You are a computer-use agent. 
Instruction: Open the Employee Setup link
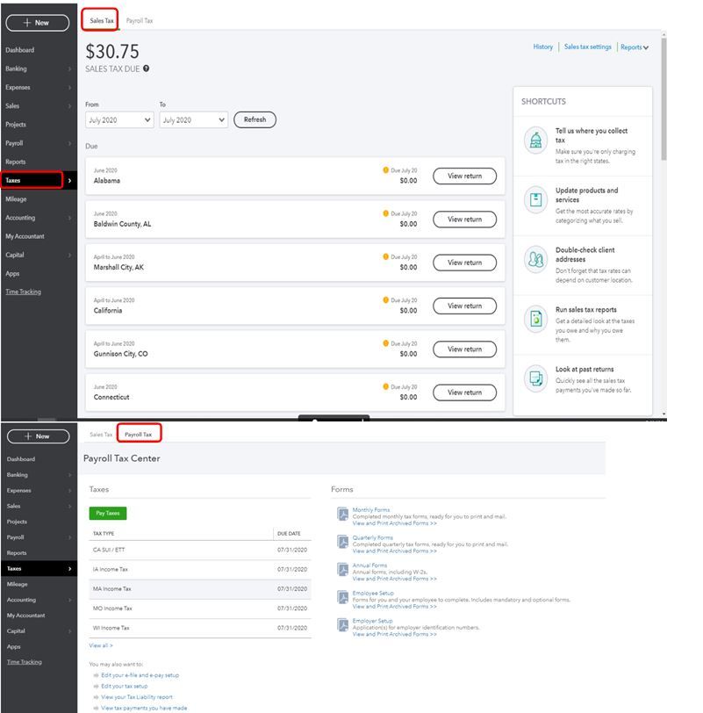(x=373, y=593)
